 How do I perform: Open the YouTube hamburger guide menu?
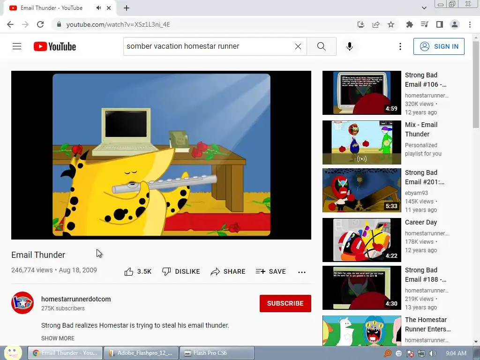17,46
